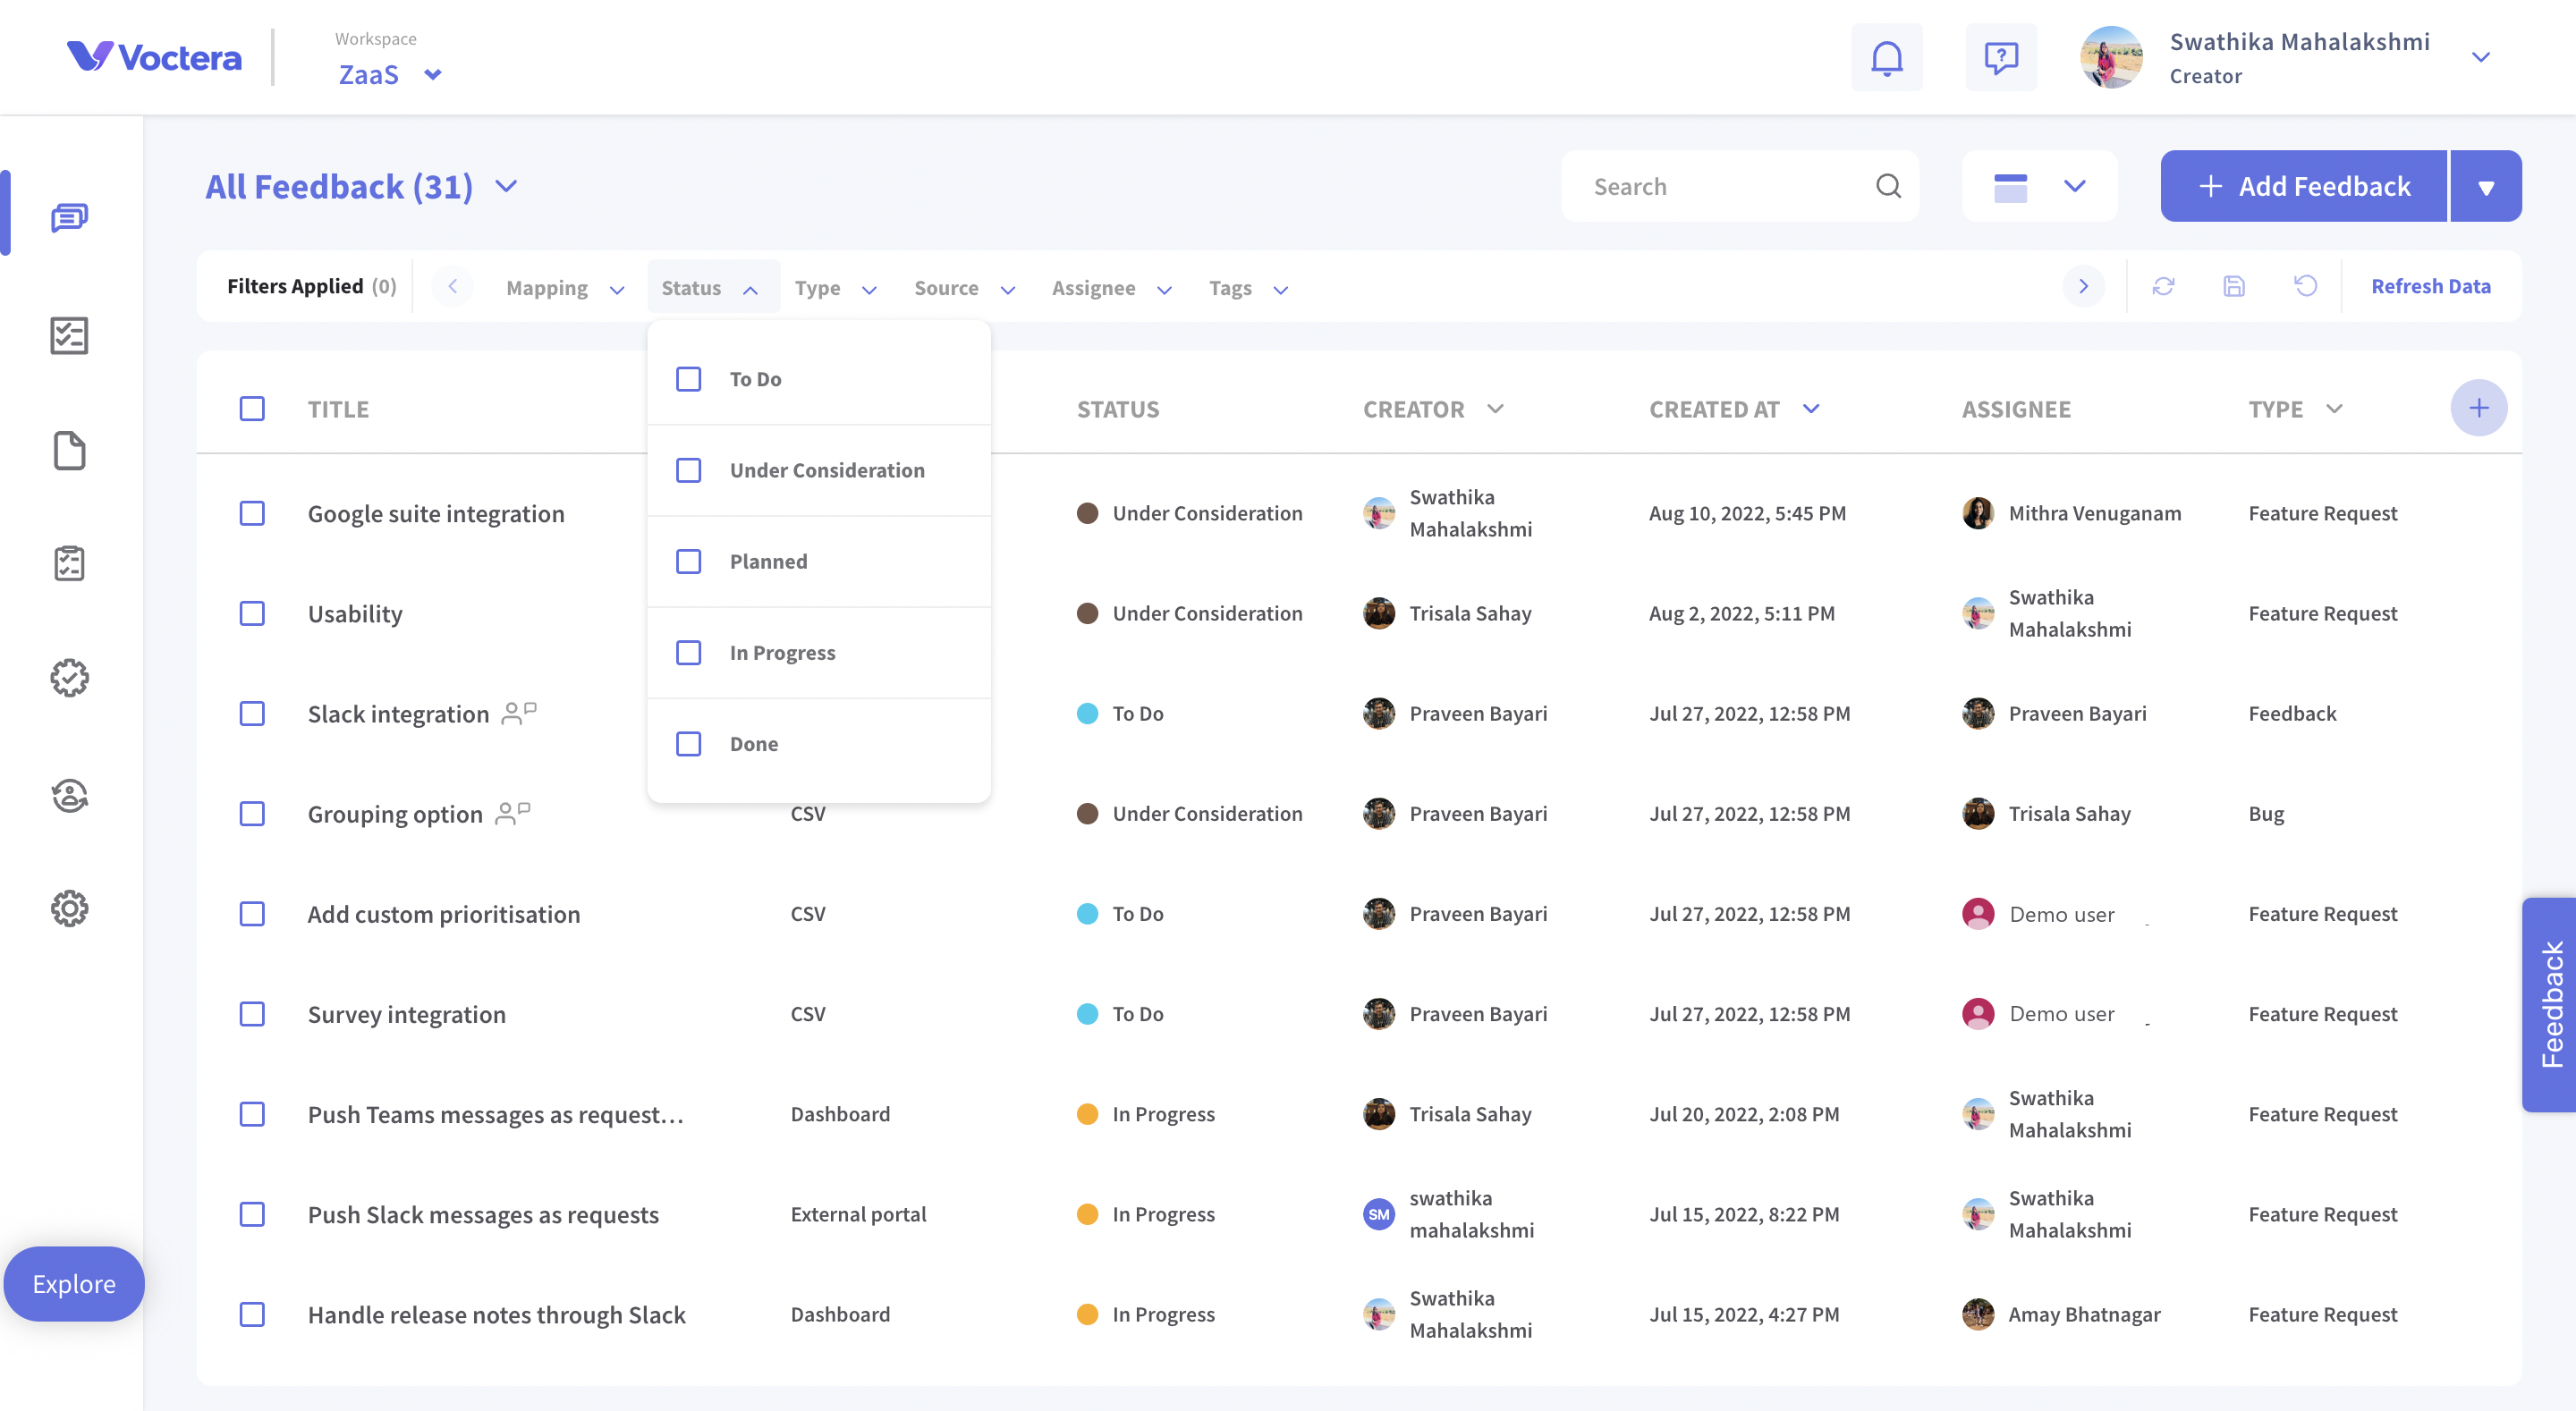Select the Survey integration row checkbox

pos(252,1014)
